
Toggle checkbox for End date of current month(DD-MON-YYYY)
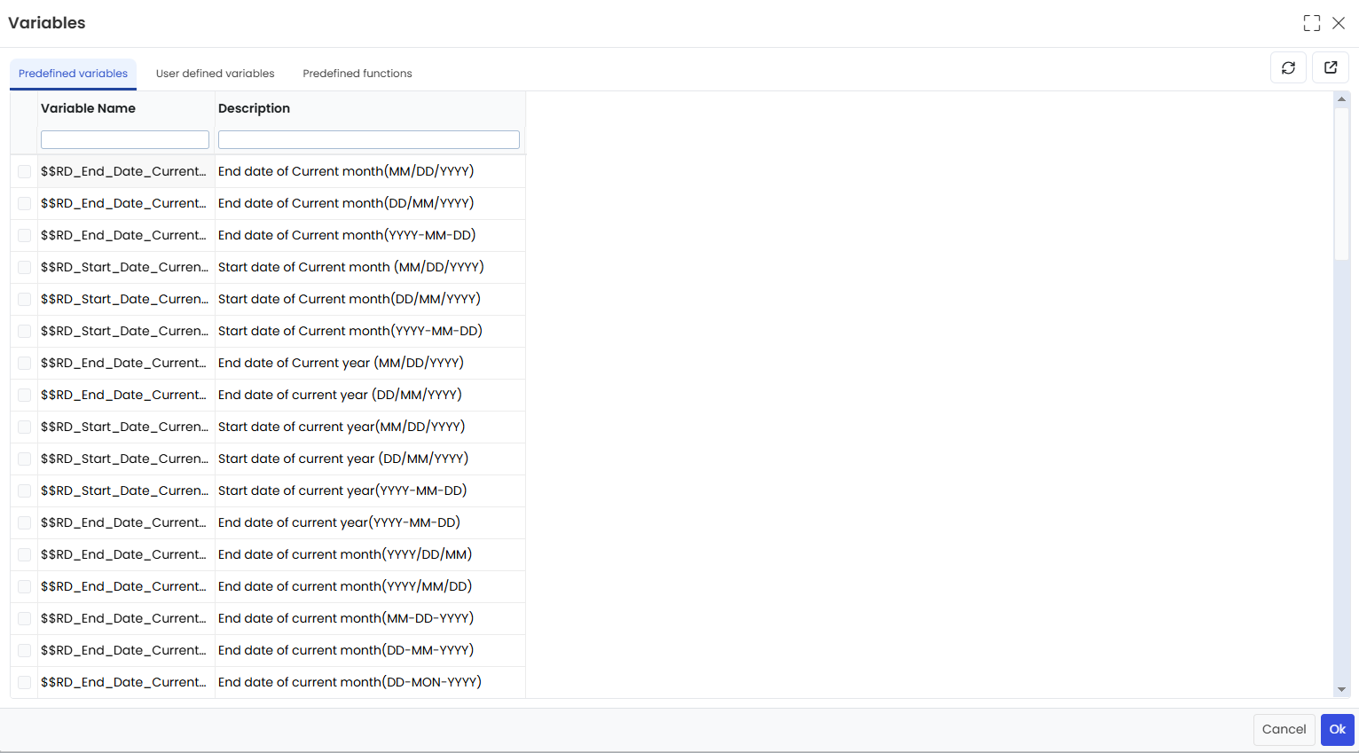click(24, 682)
